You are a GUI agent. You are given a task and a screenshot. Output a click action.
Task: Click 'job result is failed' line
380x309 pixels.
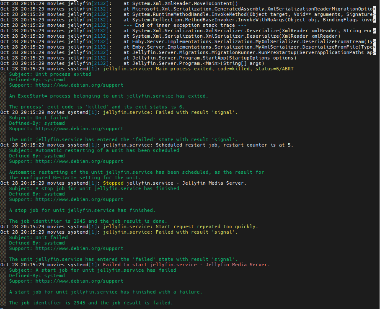click(91, 303)
